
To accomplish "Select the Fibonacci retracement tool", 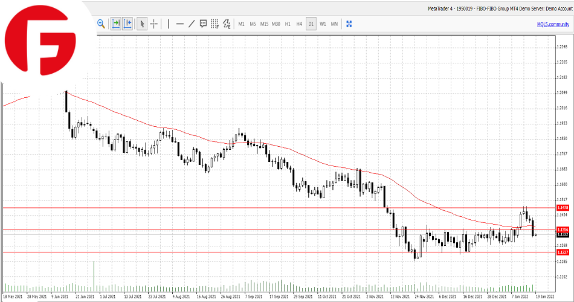I will (214, 24).
